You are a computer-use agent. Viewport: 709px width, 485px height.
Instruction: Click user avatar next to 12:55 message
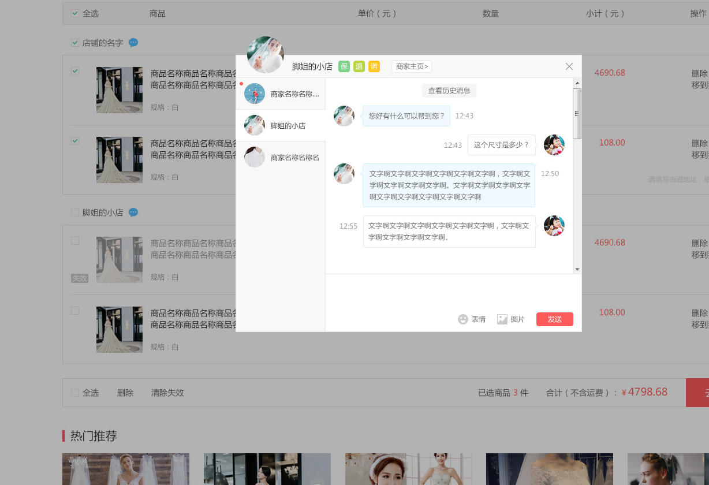(x=554, y=226)
